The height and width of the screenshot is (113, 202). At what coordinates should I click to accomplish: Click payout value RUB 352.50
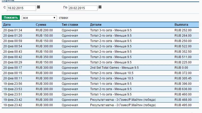click(183, 52)
